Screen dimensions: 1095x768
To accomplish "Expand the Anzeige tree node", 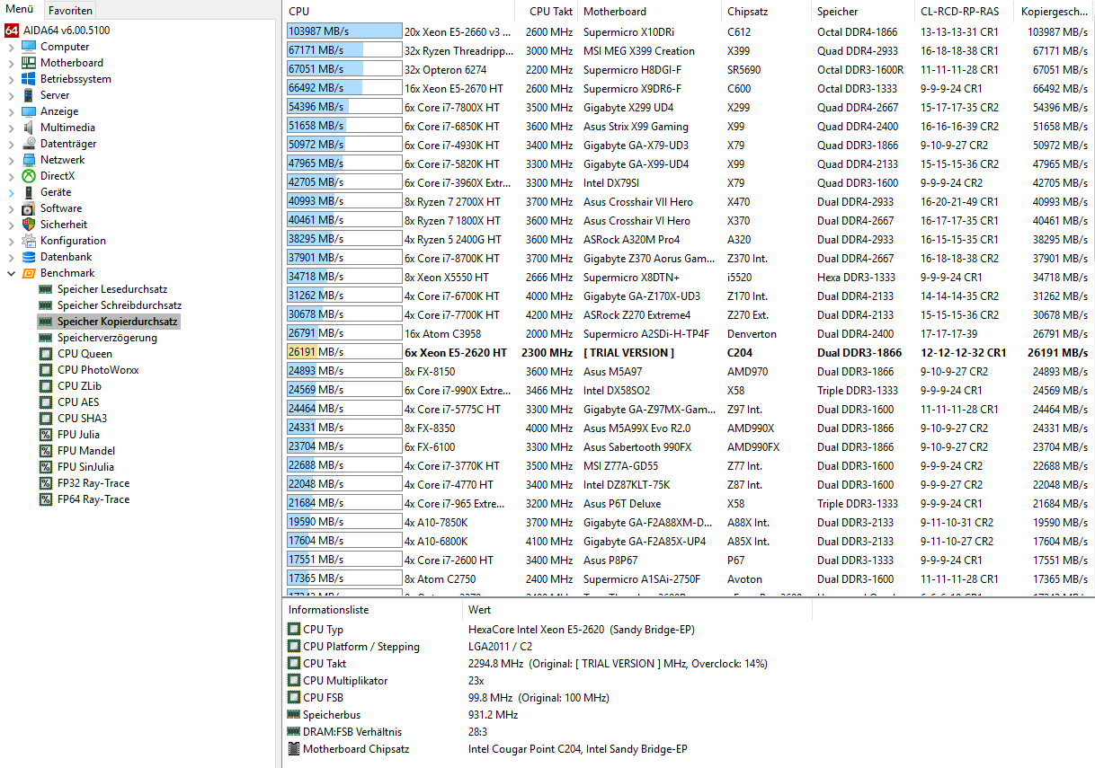I will click(x=11, y=111).
